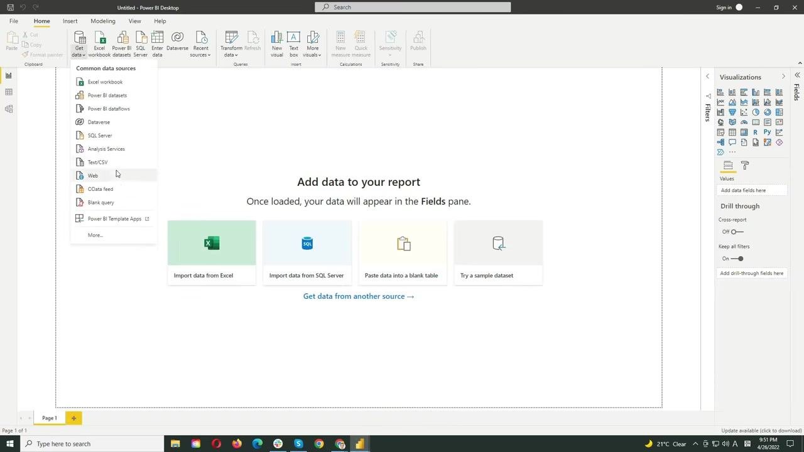This screenshot has height=452, width=804.
Task: Expand the Filters pane chevron
Action: (707, 77)
